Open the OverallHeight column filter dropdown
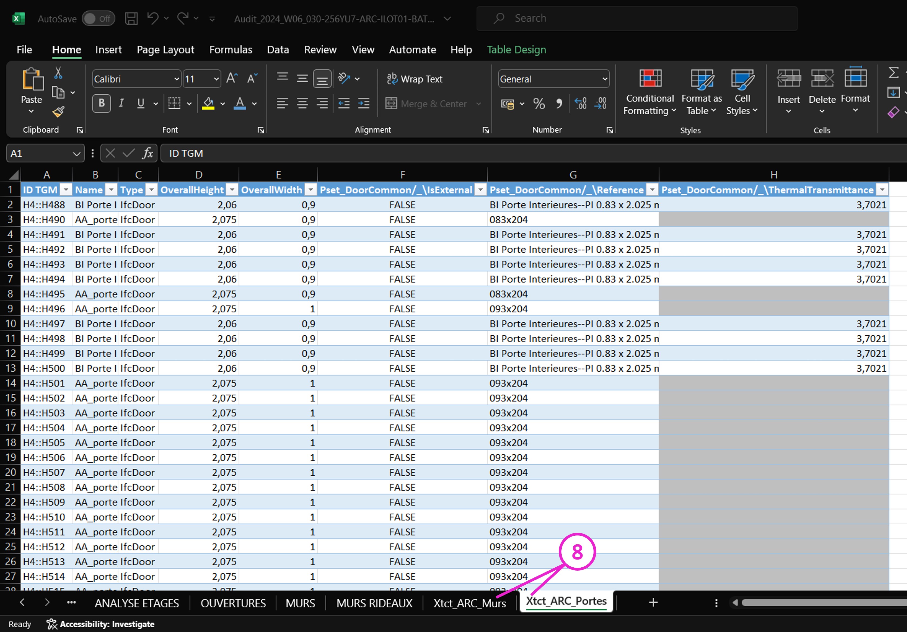The width and height of the screenshot is (907, 632). tap(232, 190)
